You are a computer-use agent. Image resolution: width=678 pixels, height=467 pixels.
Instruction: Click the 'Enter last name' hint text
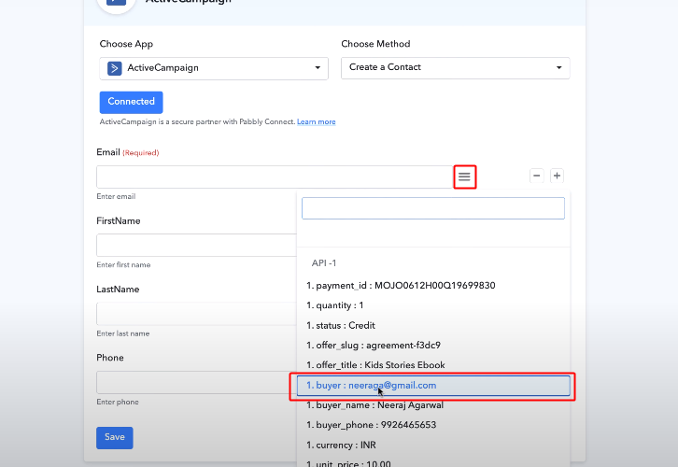coord(122,333)
